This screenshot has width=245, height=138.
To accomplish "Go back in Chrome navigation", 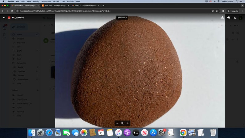I will [3, 11].
